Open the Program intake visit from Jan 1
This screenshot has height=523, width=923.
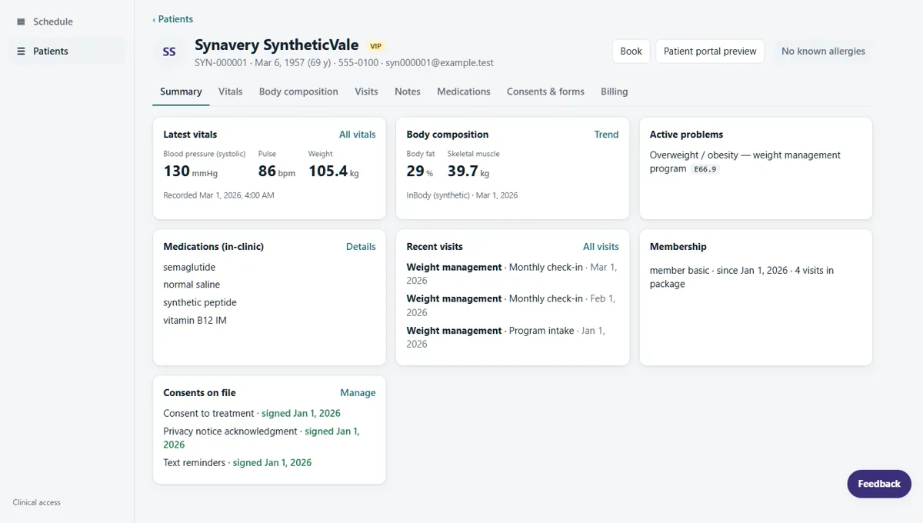click(x=512, y=337)
